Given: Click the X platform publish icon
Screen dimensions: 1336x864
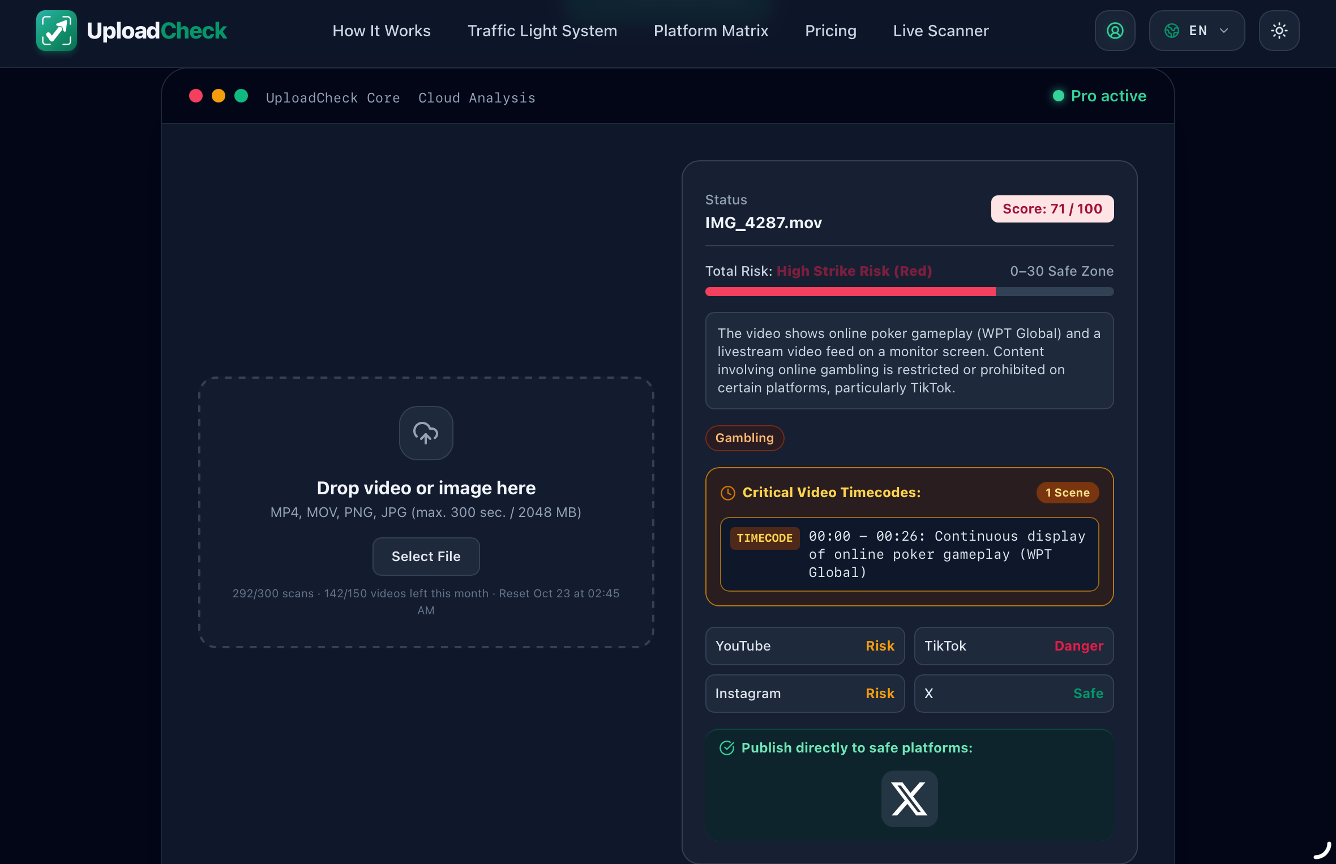Looking at the screenshot, I should (x=909, y=798).
